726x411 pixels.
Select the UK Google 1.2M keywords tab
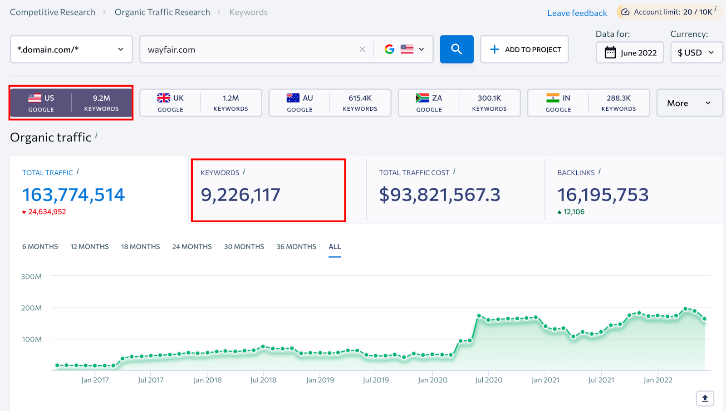pyautogui.click(x=201, y=103)
